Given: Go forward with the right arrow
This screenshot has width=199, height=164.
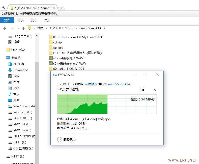Looking at the screenshot, I should pyautogui.click(x=12, y=28).
